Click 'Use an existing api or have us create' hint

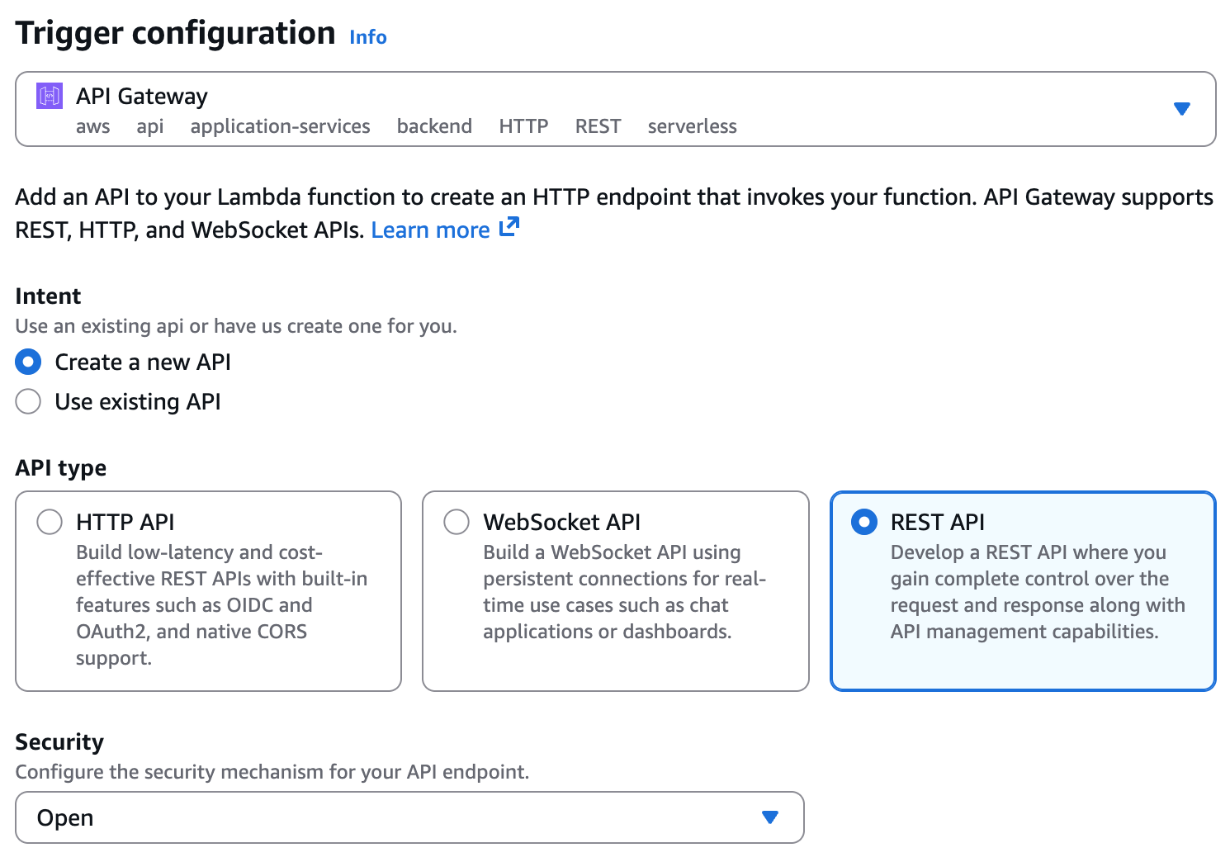click(x=236, y=326)
